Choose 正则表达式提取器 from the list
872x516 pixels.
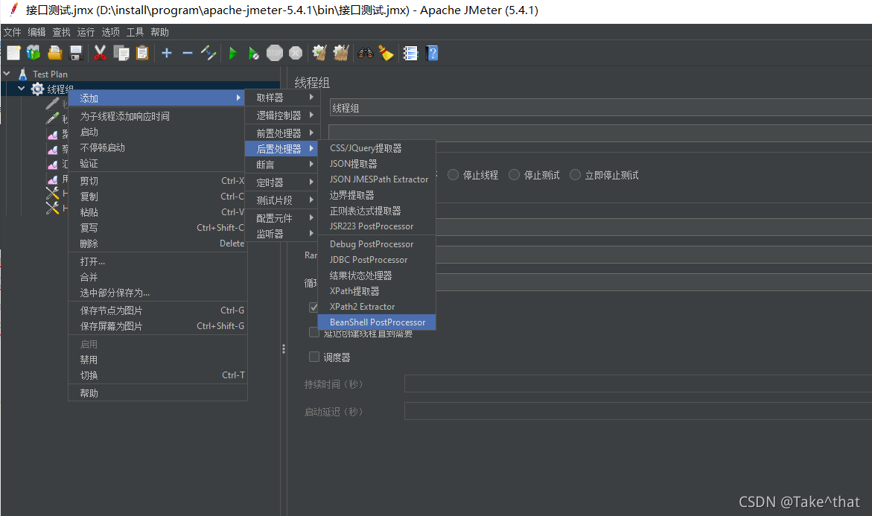[377, 211]
